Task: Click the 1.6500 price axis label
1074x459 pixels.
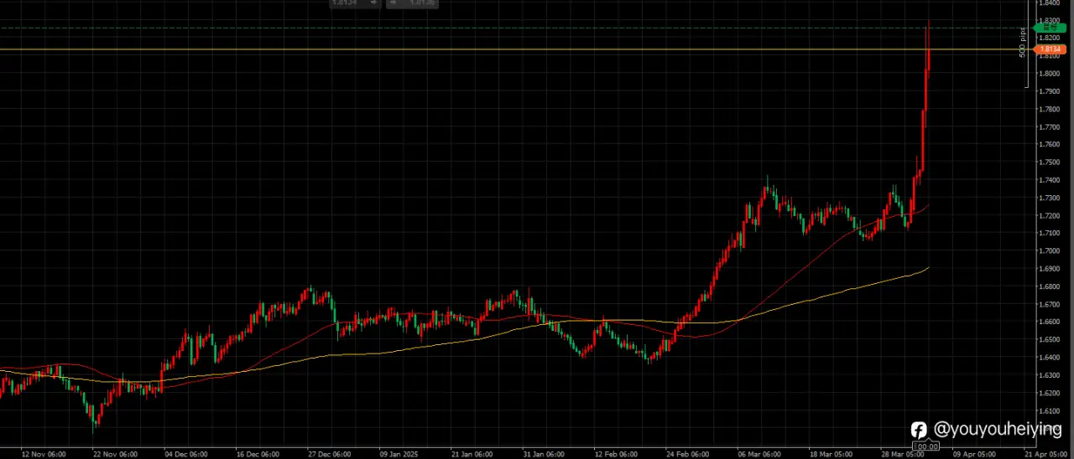Action: 1050,339
